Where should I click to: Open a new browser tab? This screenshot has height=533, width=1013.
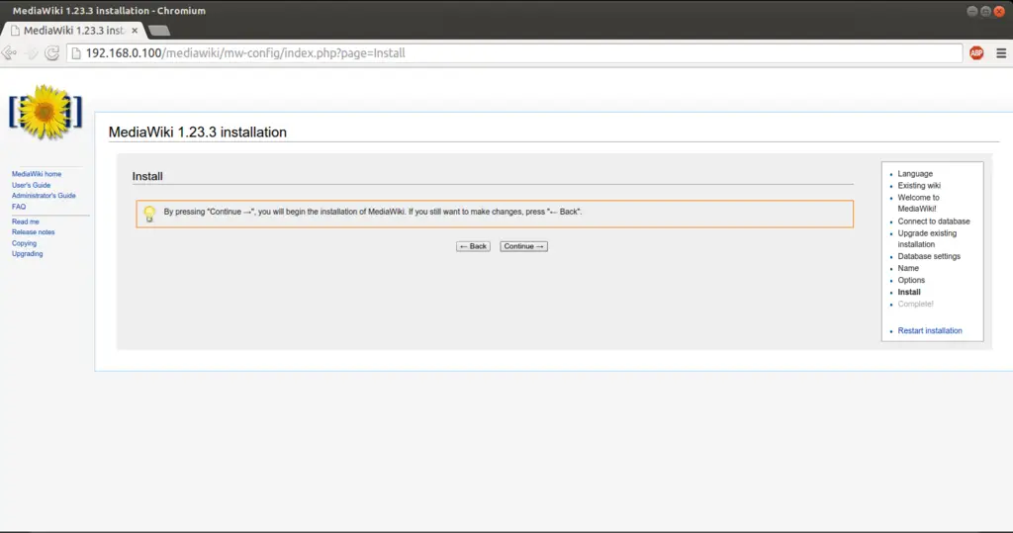[159, 31]
